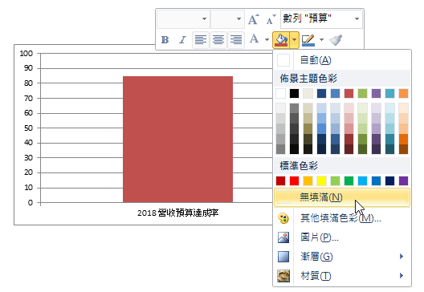Activate the format painter brush icon

click(336, 40)
